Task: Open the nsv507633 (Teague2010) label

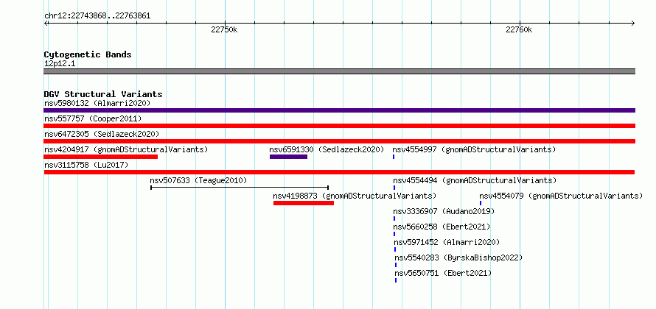Action: tap(199, 180)
